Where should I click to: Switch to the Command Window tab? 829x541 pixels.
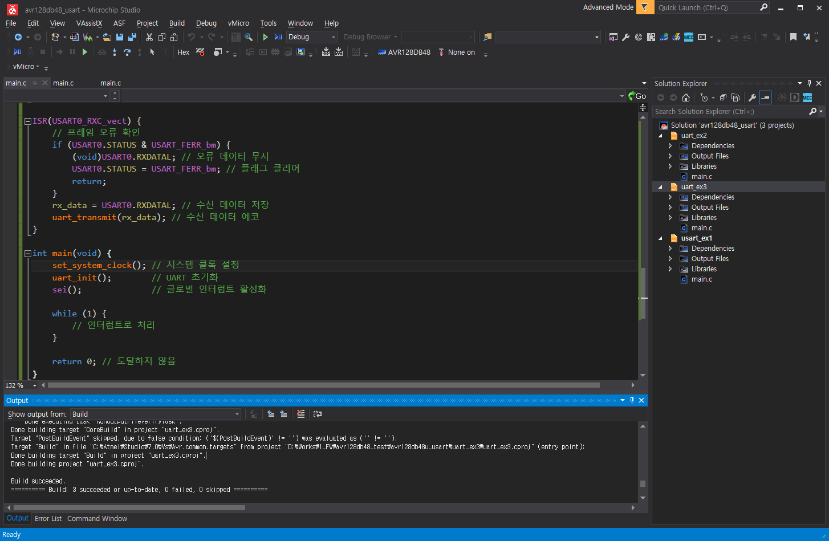[x=97, y=519]
